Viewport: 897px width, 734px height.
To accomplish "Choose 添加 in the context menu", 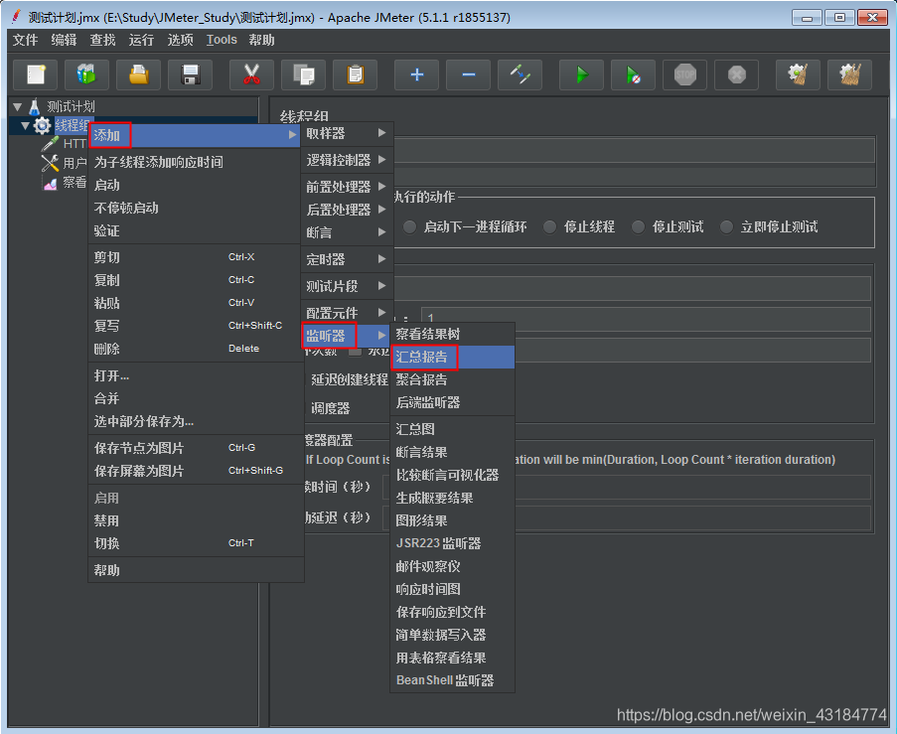I will pos(195,135).
